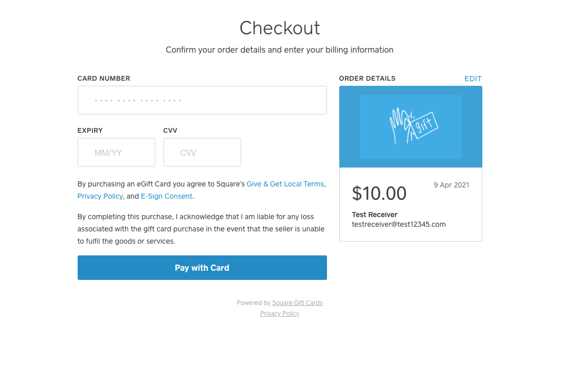Image resolution: width=584 pixels, height=379 pixels.
Task: Open Privacy Policy link in terms sentence
Action: [x=100, y=196]
